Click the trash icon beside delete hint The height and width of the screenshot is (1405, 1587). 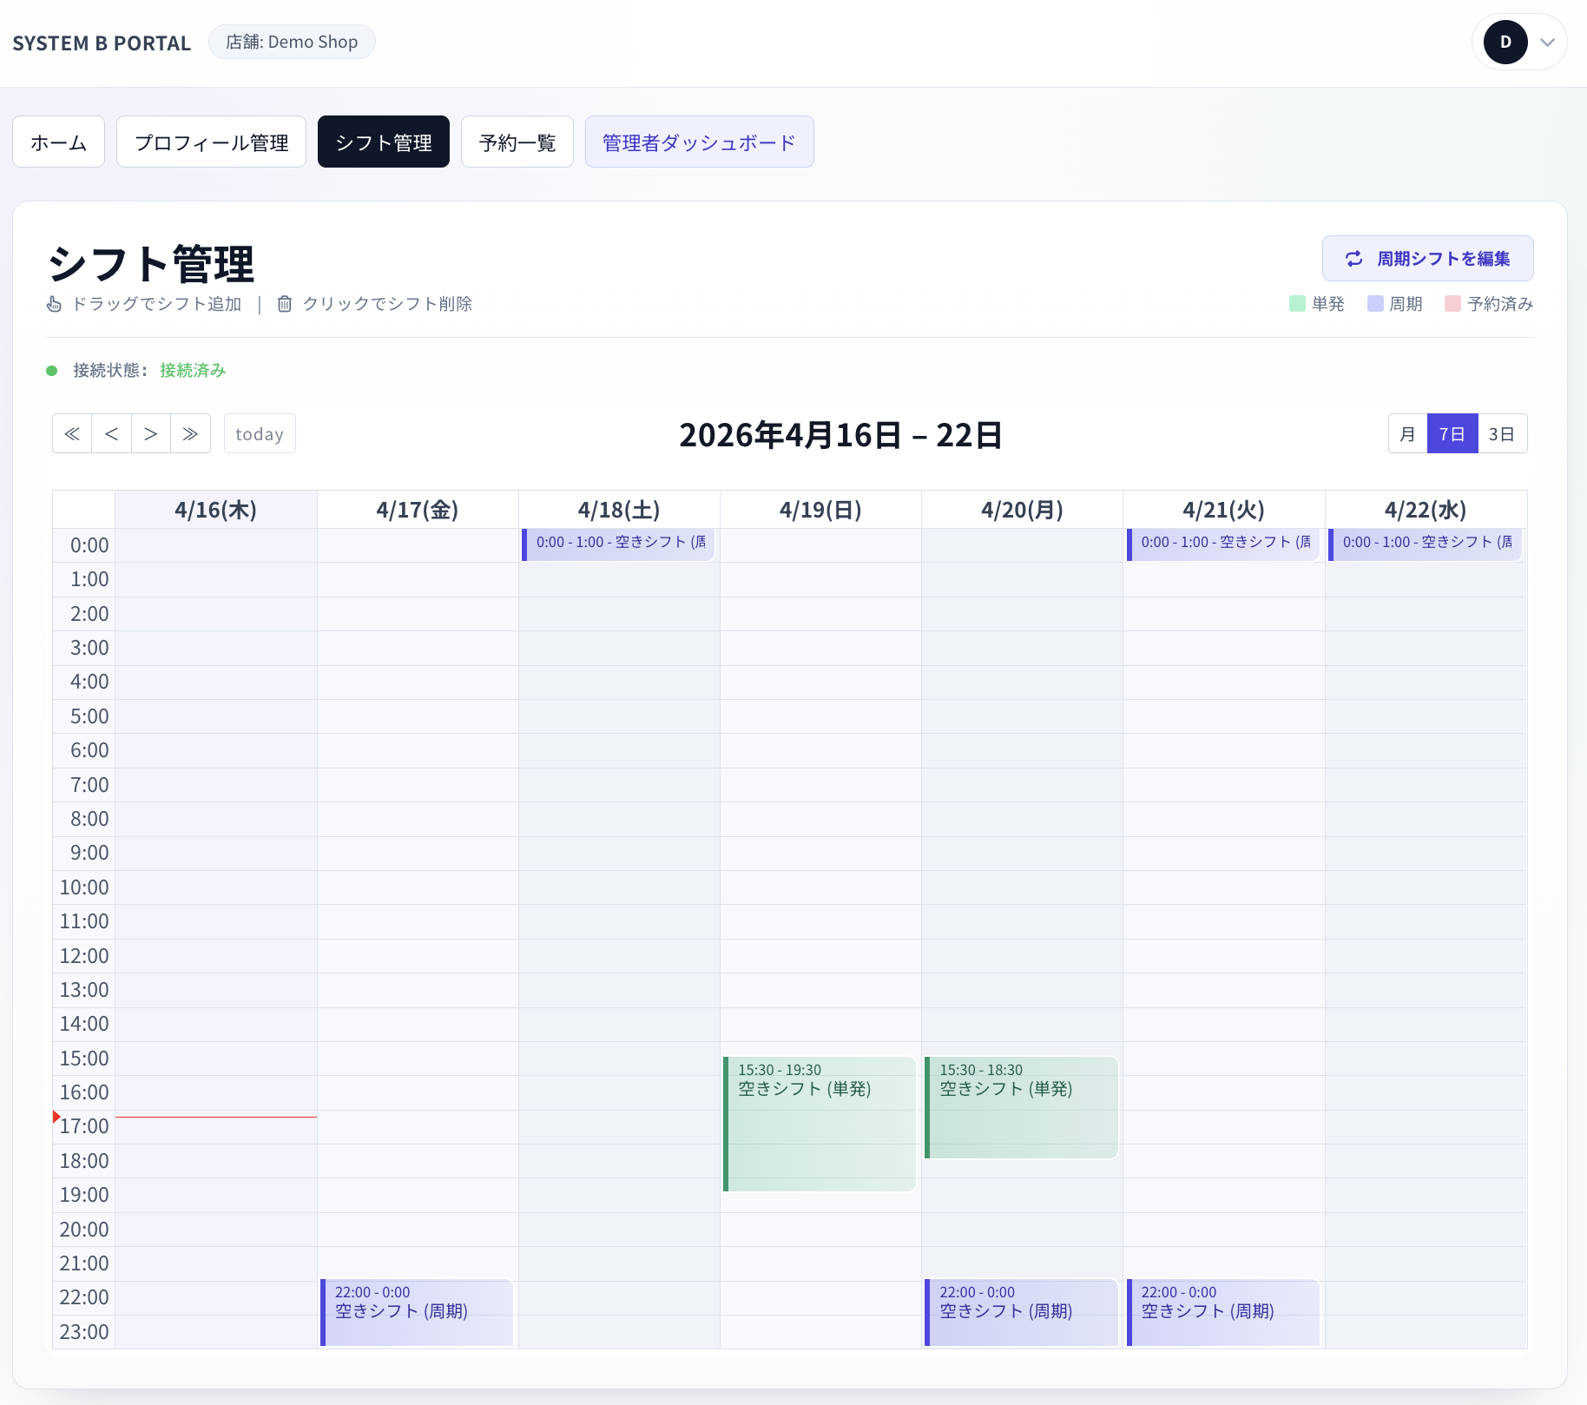click(284, 304)
